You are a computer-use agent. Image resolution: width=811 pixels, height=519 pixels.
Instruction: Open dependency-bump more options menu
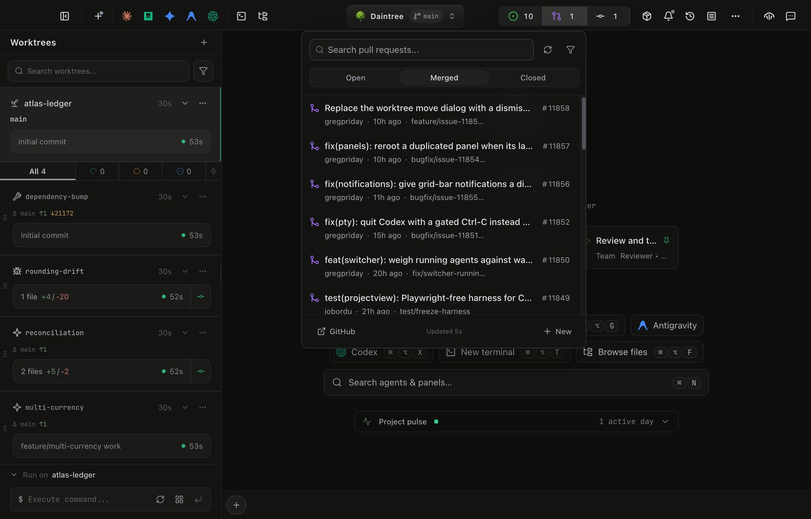coord(202,197)
